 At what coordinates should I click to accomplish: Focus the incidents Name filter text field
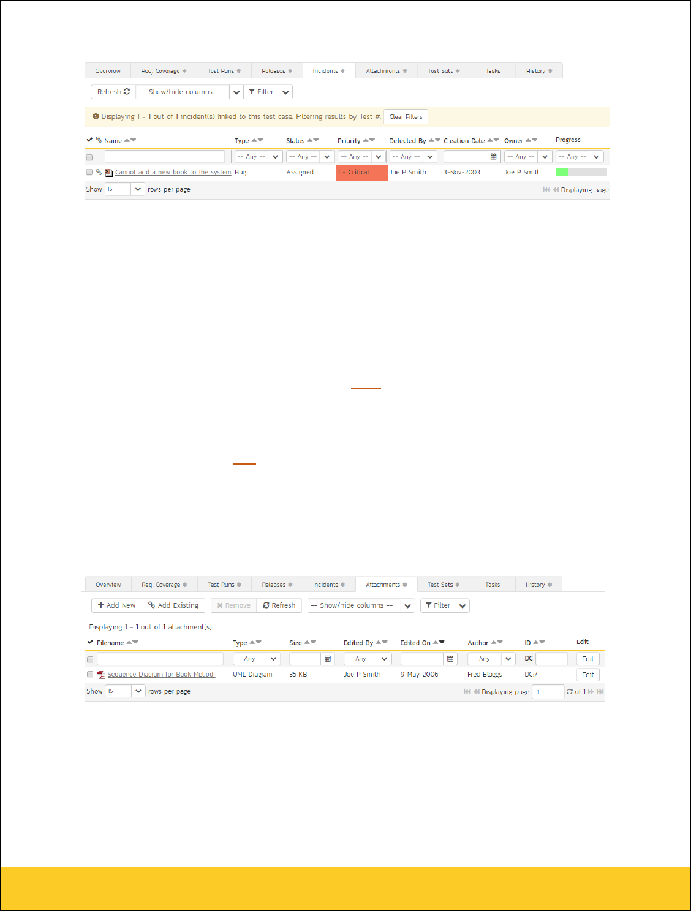click(x=165, y=157)
